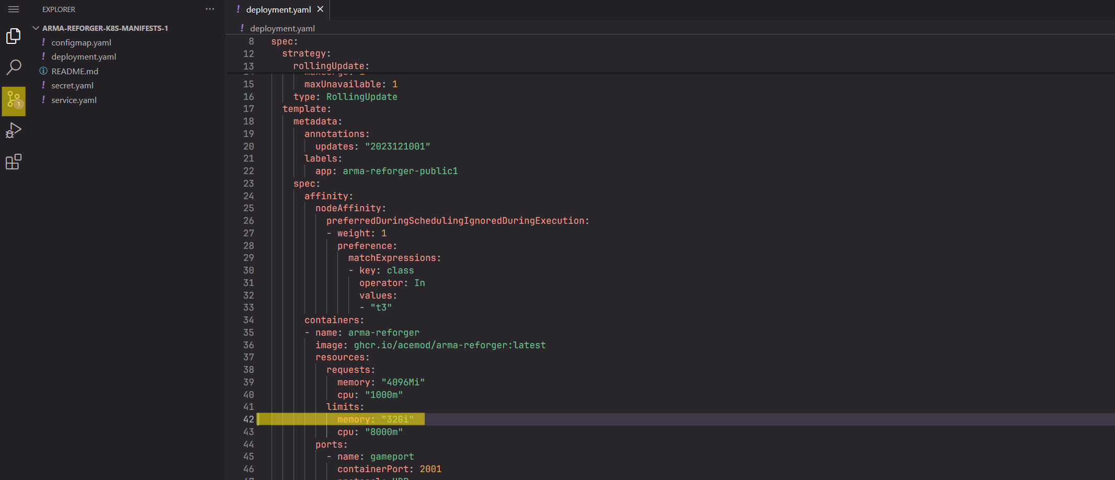
Task: Click the 'ports:' line
Action: [x=332, y=444]
